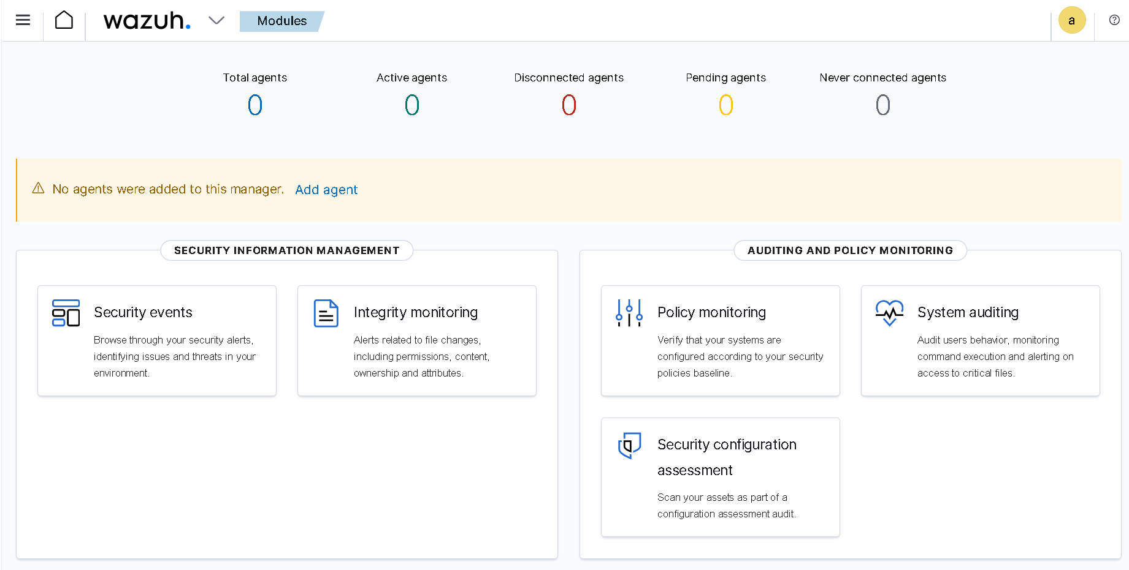1129x570 pixels.
Task: Click the Add agent link
Action: pyautogui.click(x=326, y=190)
